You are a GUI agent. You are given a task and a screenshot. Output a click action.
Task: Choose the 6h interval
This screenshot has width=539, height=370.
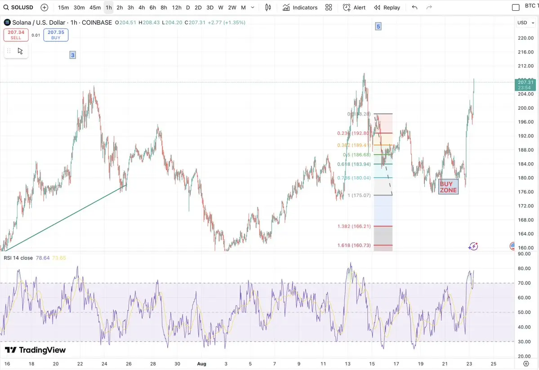tap(153, 7)
